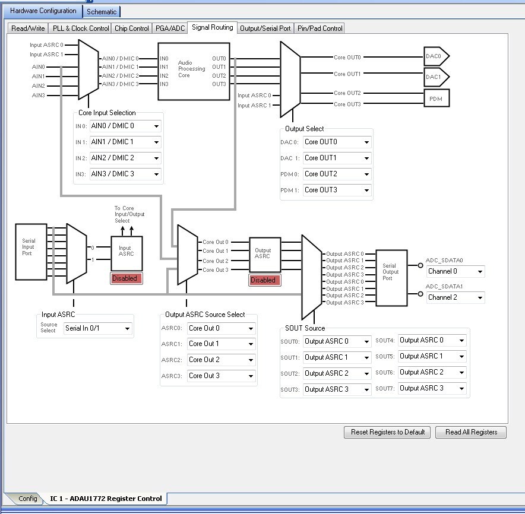
Task: Select the Signal Routing tab
Action: point(212,27)
